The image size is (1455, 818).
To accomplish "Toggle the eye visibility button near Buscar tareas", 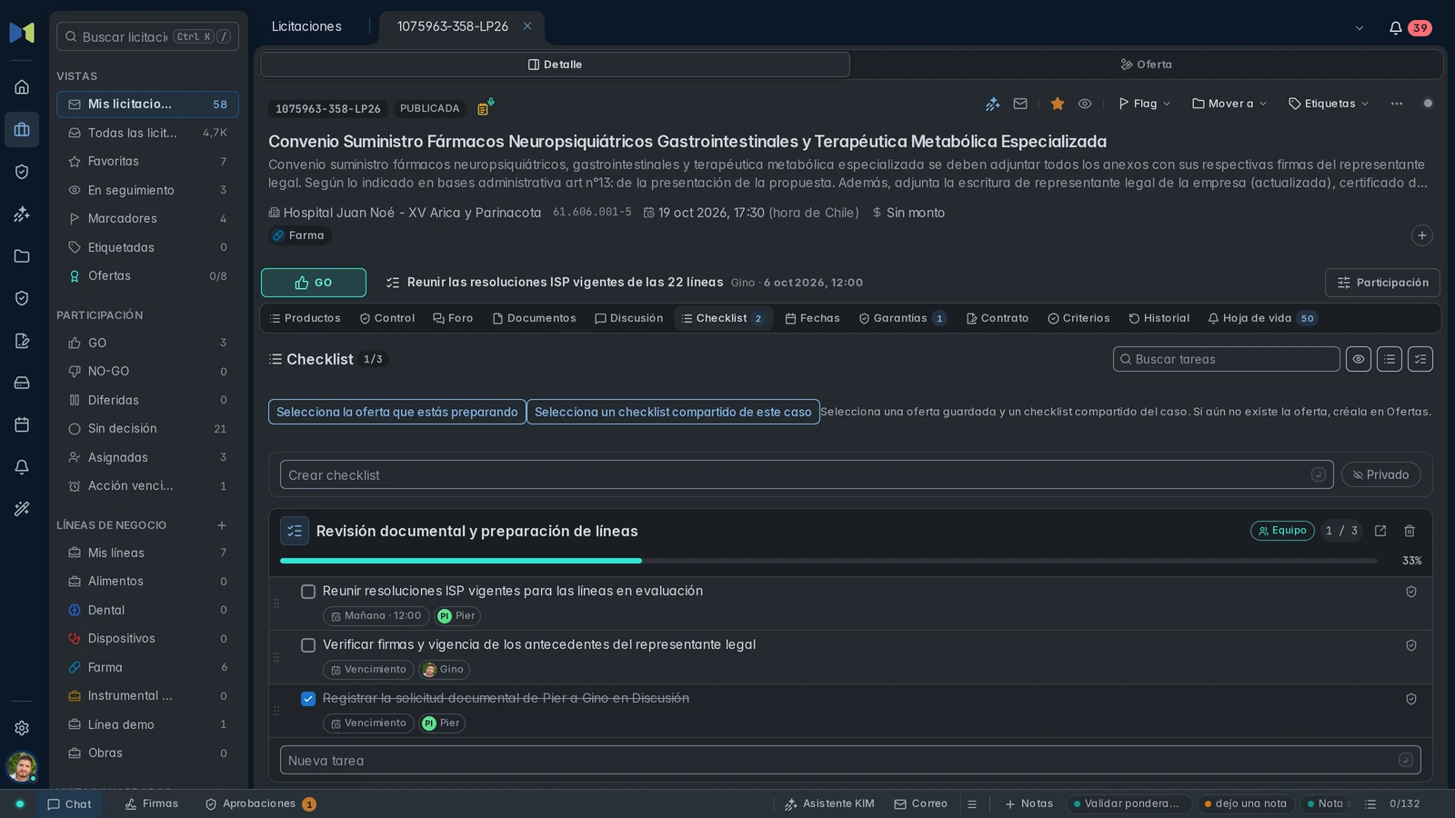I will (1359, 359).
